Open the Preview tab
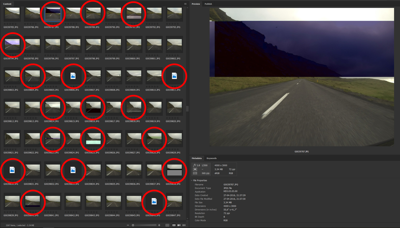Viewport: 400px width, 228px height. click(196, 4)
